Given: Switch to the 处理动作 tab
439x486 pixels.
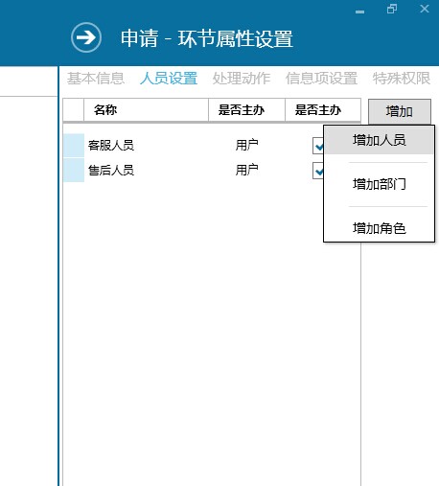Looking at the screenshot, I should tap(242, 79).
